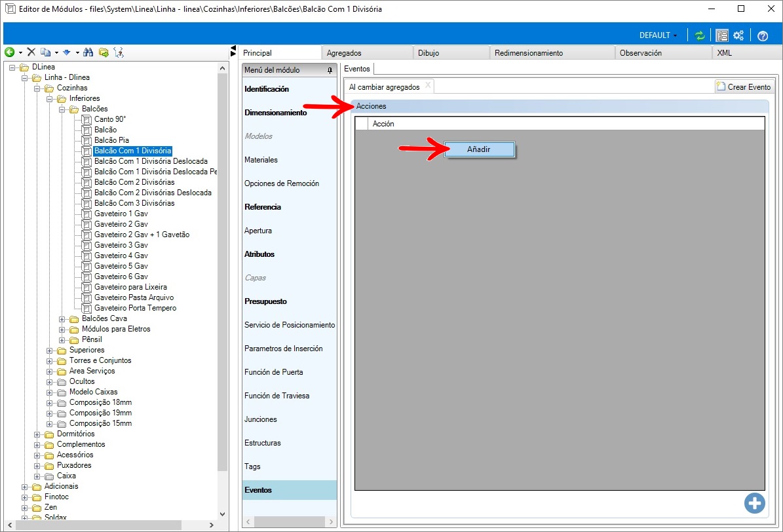This screenshot has width=783, height=532.
Task: Switch to the Agregados tab
Action: click(367, 52)
